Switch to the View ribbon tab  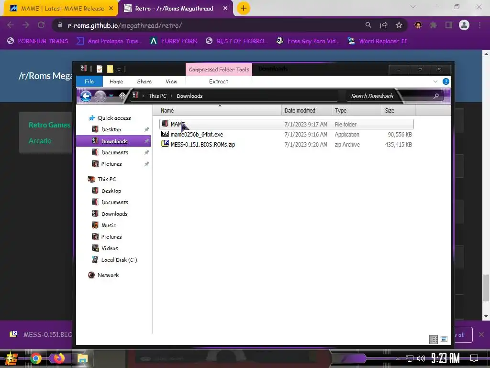click(171, 81)
